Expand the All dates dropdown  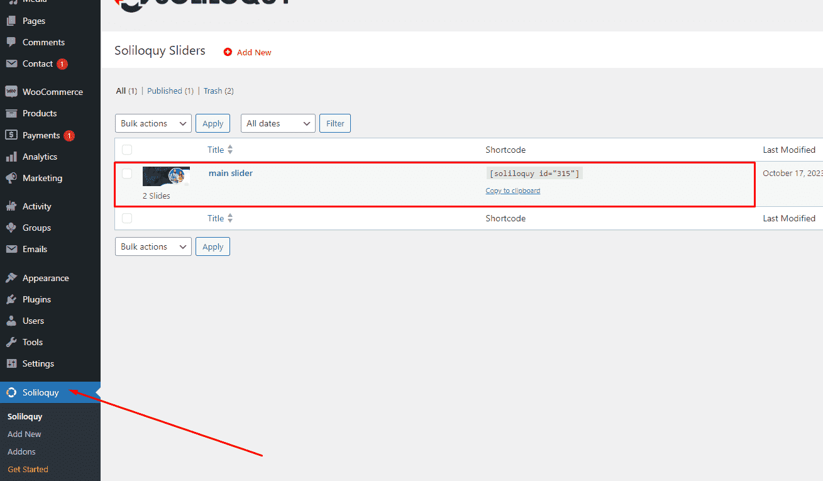(x=277, y=123)
